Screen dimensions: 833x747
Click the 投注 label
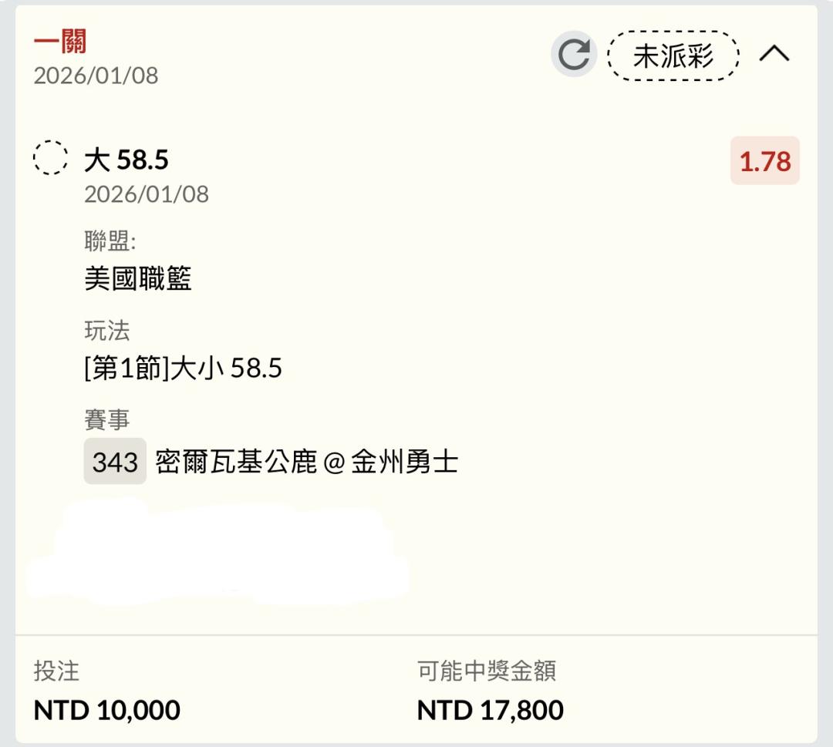click(x=56, y=671)
